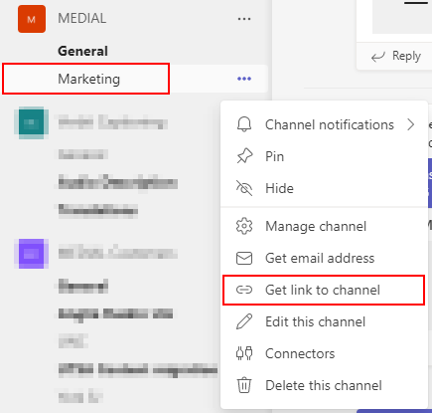Click the chain link icon for channel link

[x=244, y=290]
